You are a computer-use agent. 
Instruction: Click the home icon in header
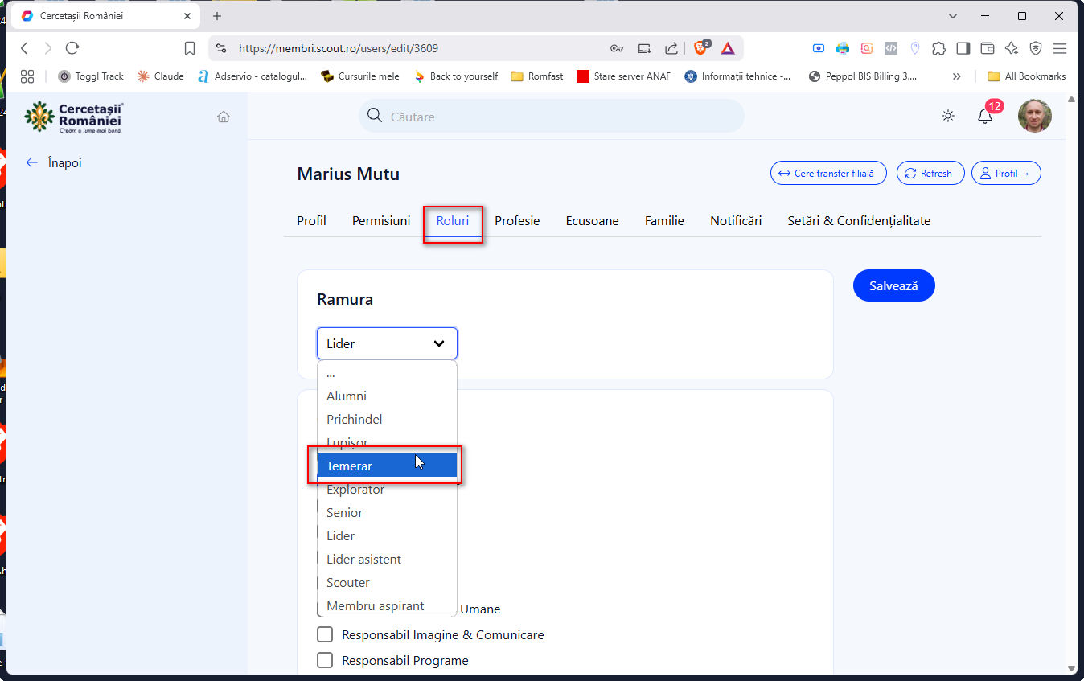[x=224, y=117]
